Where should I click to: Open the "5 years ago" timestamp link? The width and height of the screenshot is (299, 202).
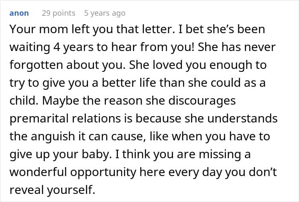click(104, 13)
